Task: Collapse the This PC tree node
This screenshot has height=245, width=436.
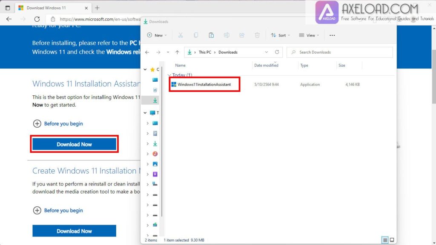Action: pos(145,113)
